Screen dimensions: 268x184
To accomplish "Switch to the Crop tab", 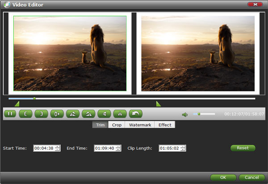I will click(x=117, y=125).
